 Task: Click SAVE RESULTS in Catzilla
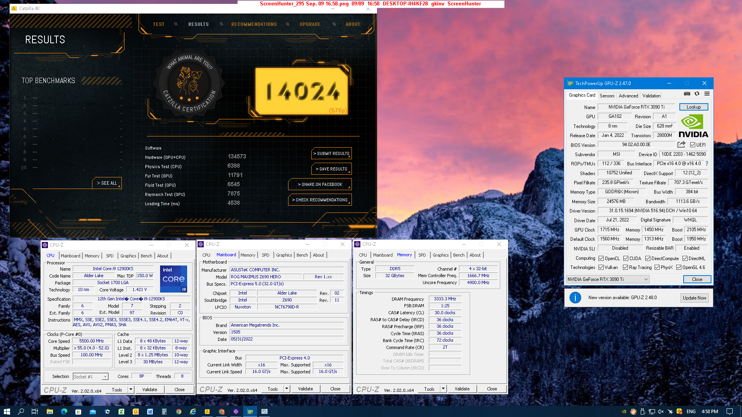[x=331, y=169]
